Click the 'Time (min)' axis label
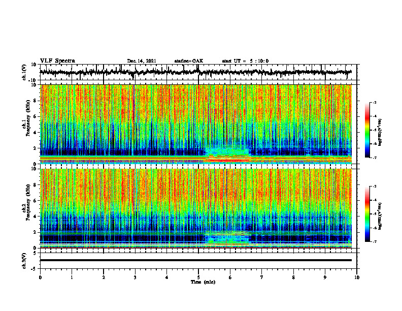The image size is (402, 311). click(x=203, y=282)
